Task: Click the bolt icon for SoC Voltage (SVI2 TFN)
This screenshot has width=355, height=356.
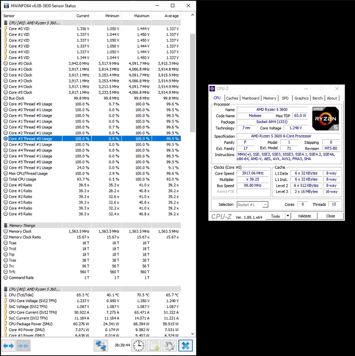Action: click(x=6, y=307)
